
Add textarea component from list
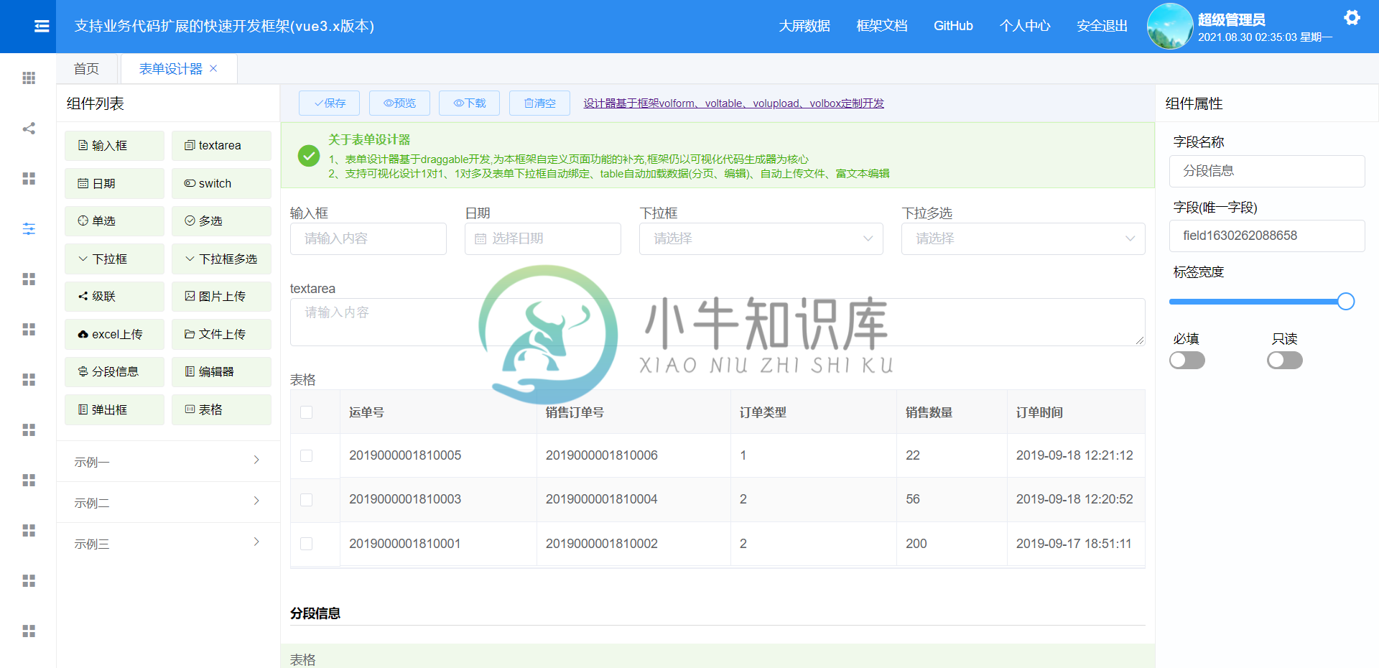[x=221, y=146]
